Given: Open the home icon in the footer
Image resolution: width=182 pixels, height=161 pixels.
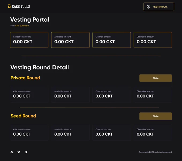Looking at the screenshot, I should (12, 152).
